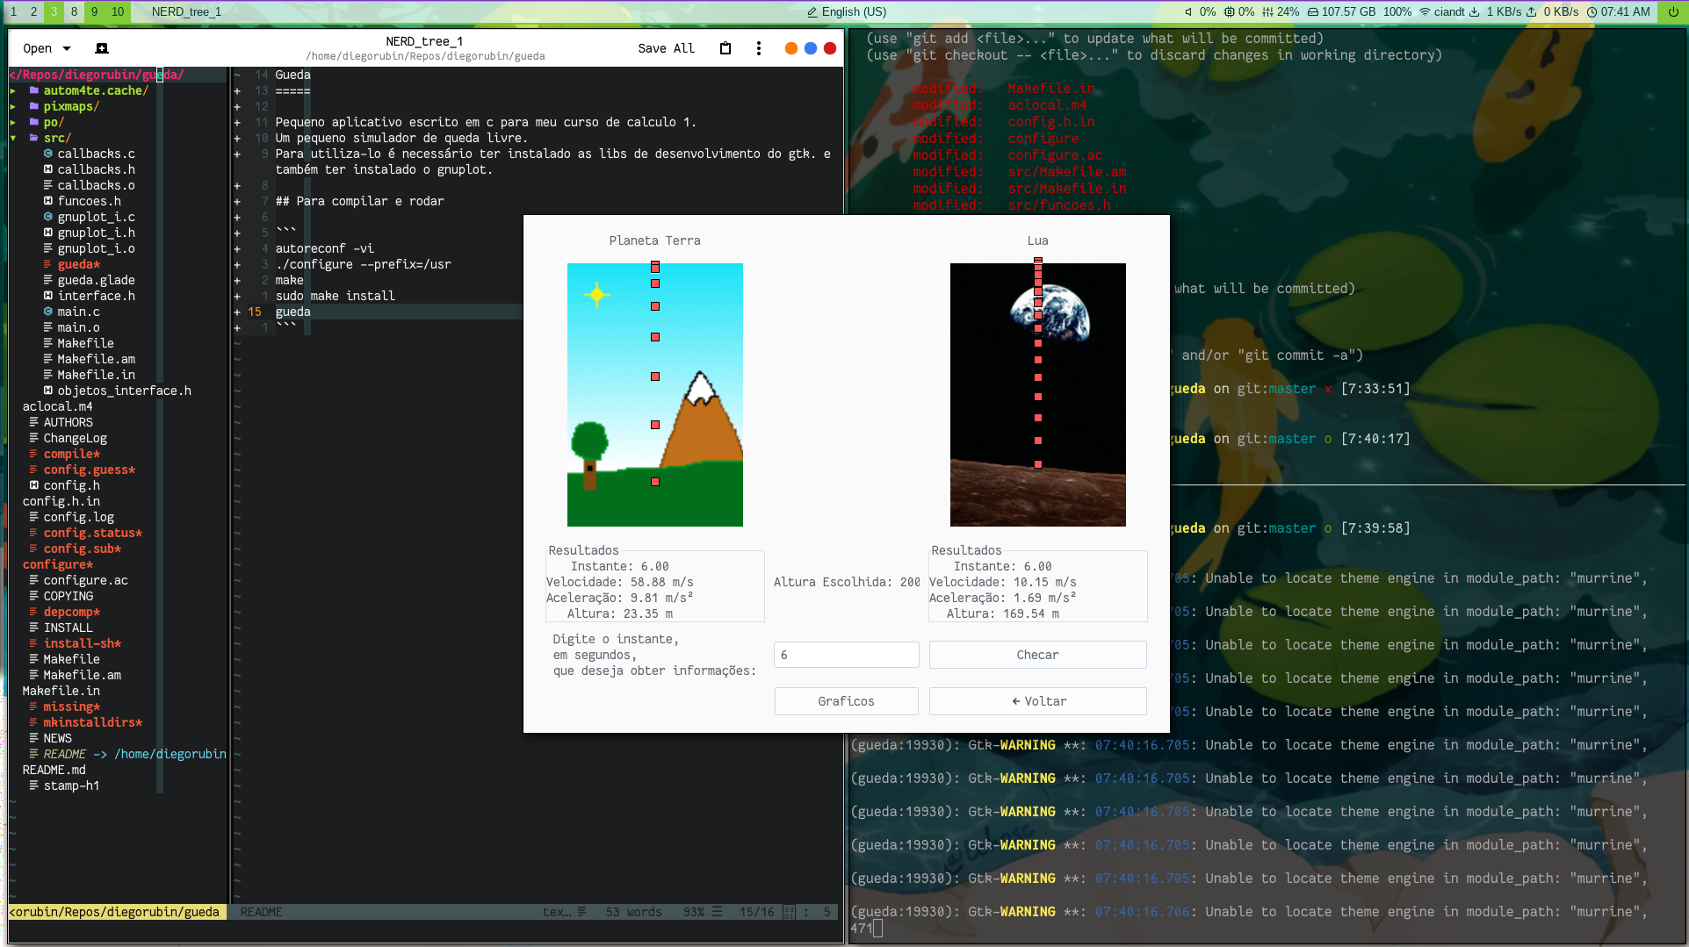Switch to workspace 1

13,11
